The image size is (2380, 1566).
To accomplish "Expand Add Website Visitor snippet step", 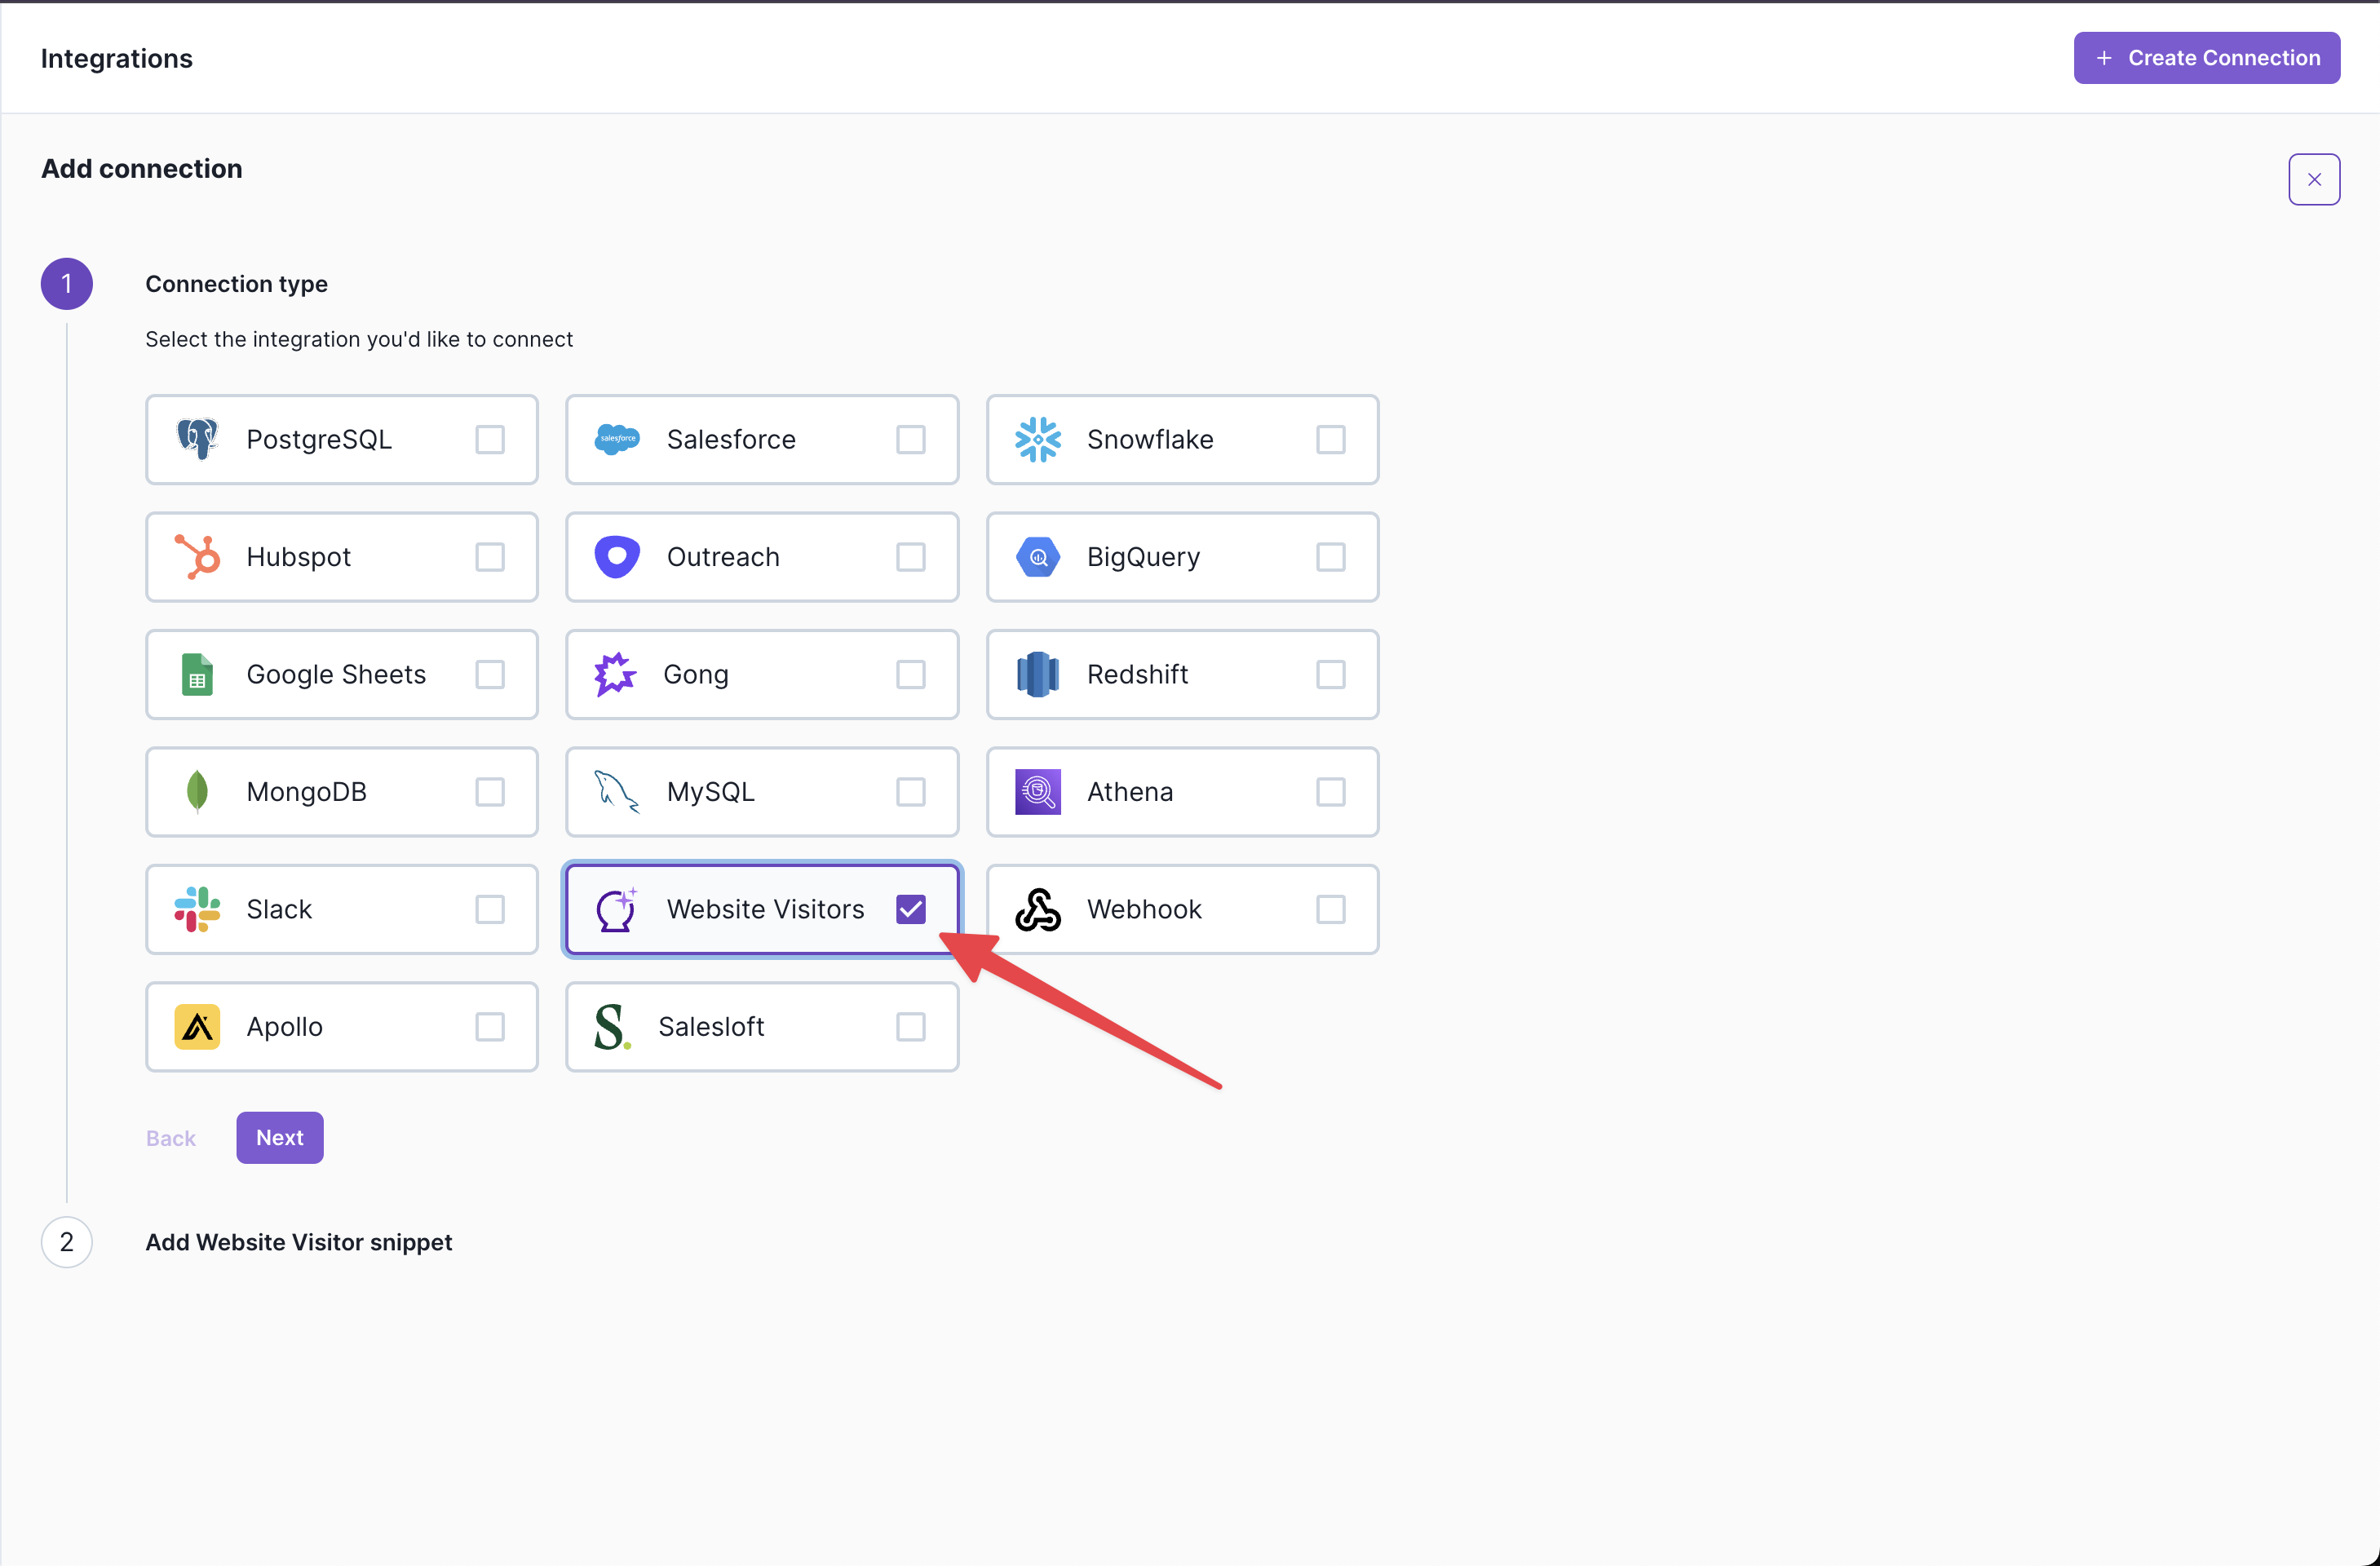I will point(298,1242).
